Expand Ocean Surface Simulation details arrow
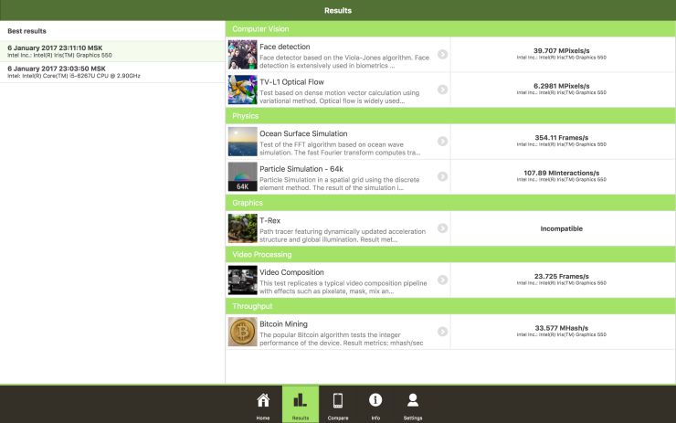This screenshot has height=423, width=676. (x=442, y=141)
